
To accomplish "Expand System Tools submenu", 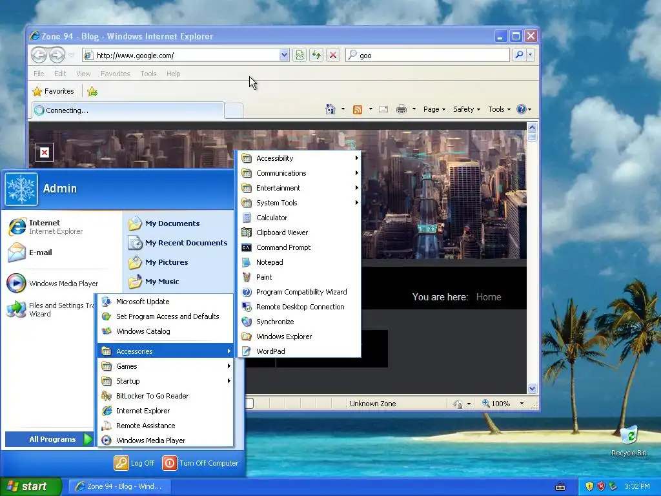I will pos(300,203).
